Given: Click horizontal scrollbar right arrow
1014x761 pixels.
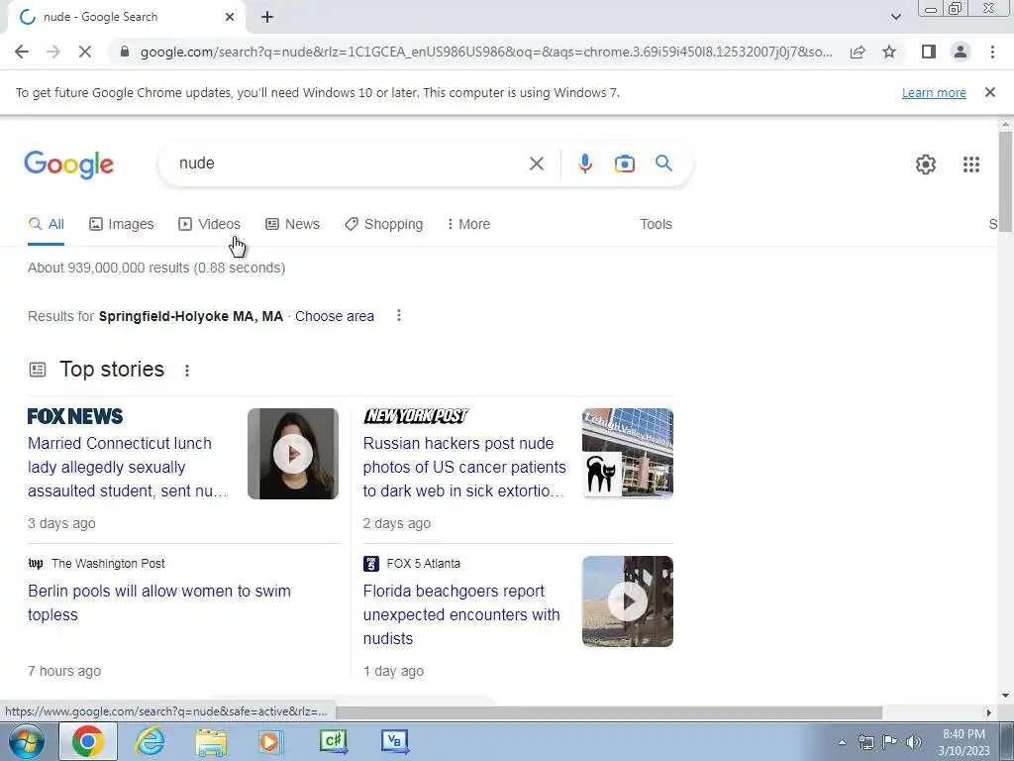Looking at the screenshot, I should click(988, 712).
